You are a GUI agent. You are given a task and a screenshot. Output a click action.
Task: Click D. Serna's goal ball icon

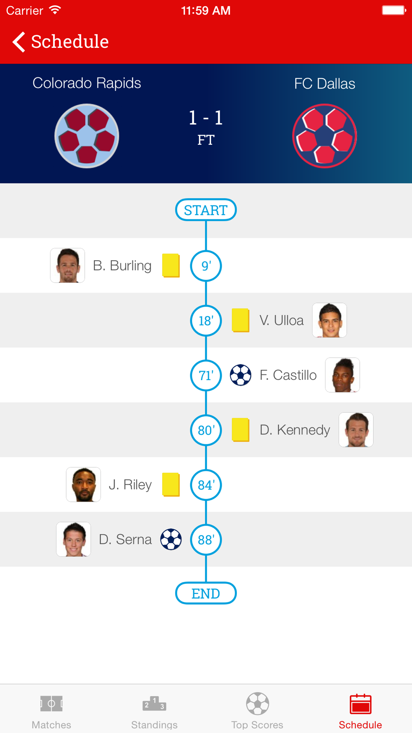pos(171,539)
